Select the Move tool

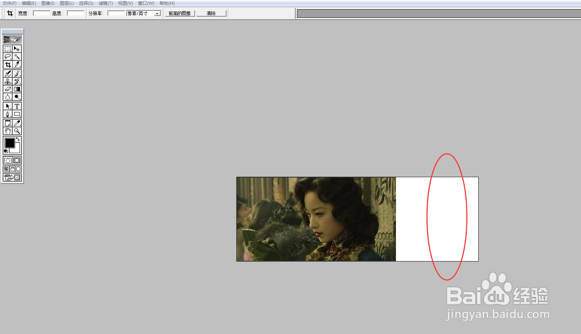coord(17,49)
